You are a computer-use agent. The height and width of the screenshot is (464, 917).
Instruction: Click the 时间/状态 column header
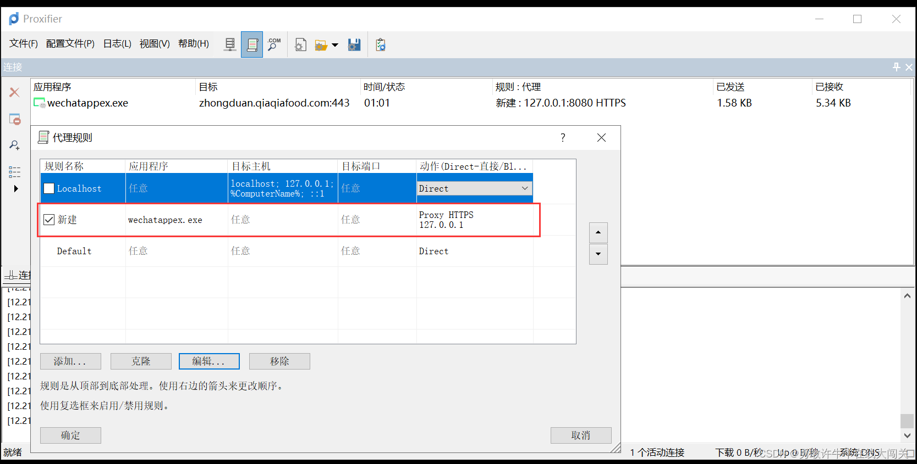(426, 87)
